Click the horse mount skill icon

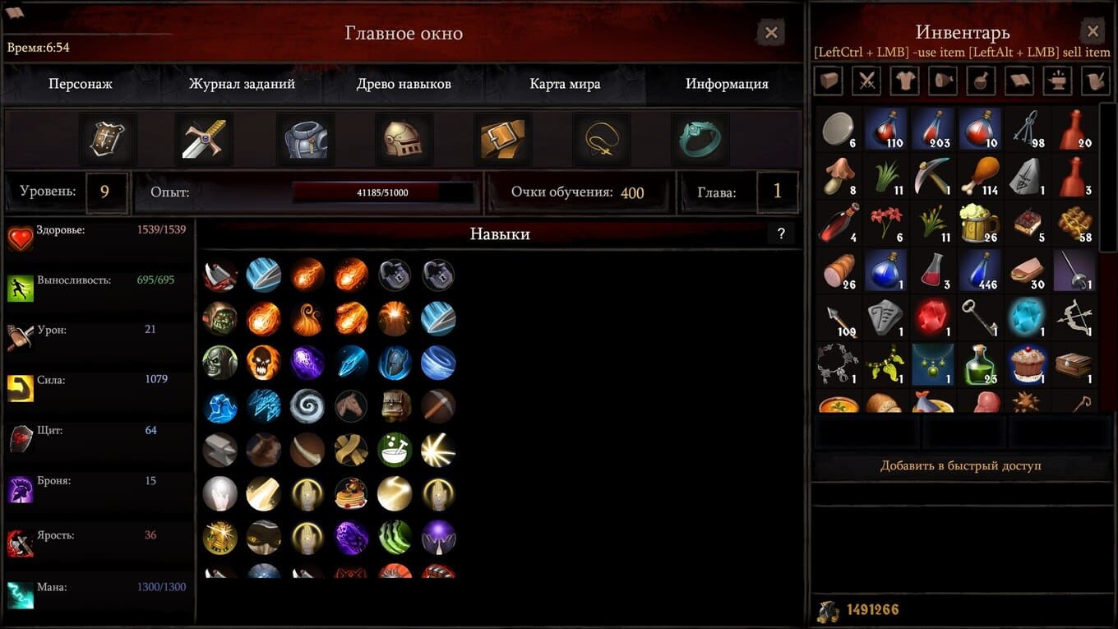351,406
